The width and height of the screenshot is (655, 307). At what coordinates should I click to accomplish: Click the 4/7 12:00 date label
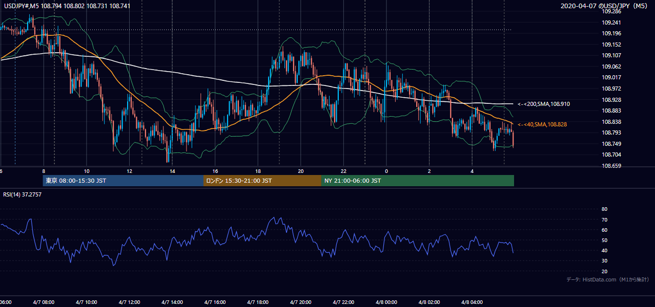[x=129, y=302]
